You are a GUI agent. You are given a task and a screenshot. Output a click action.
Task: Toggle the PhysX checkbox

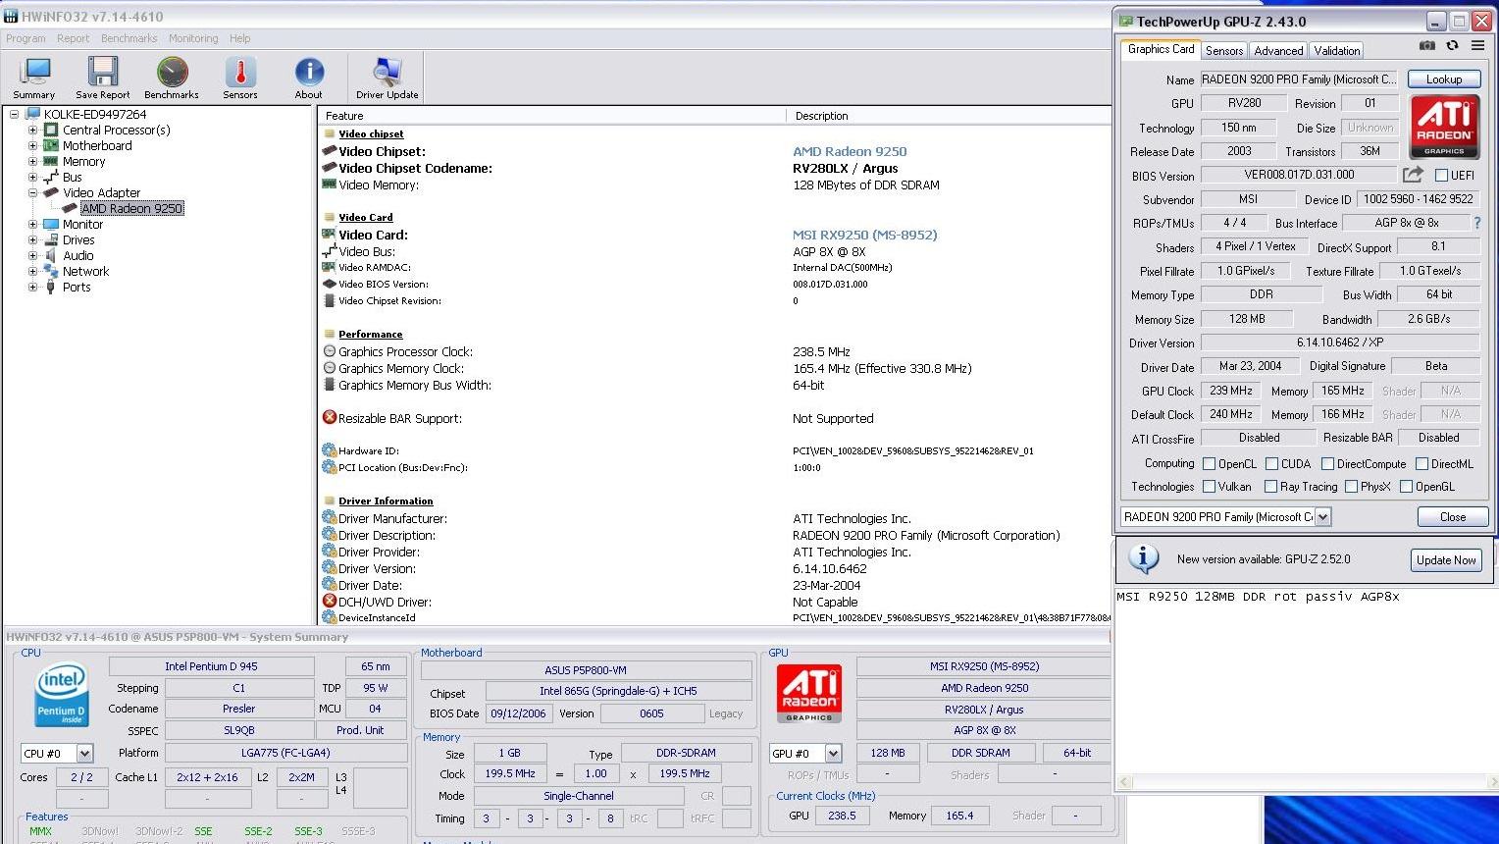coord(1351,487)
